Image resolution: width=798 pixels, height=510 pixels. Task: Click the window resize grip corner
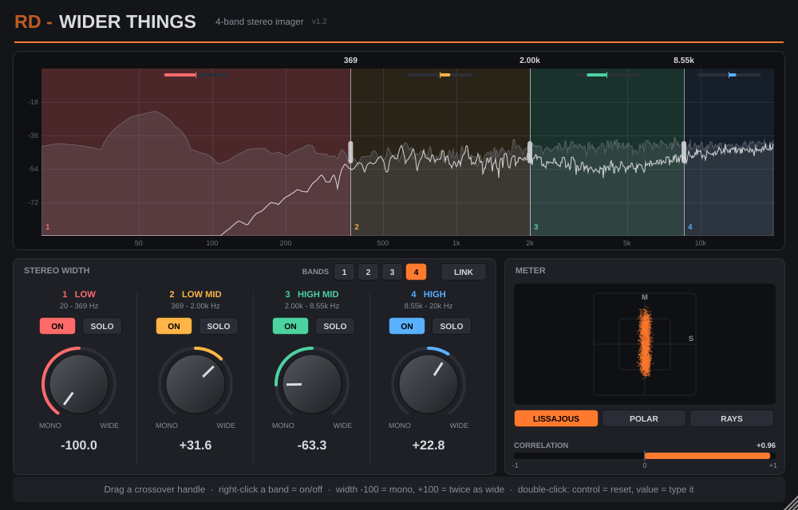point(792,504)
